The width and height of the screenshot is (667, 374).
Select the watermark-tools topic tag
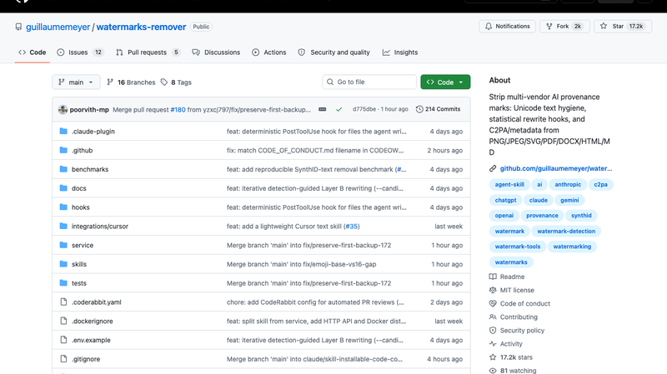click(x=517, y=247)
